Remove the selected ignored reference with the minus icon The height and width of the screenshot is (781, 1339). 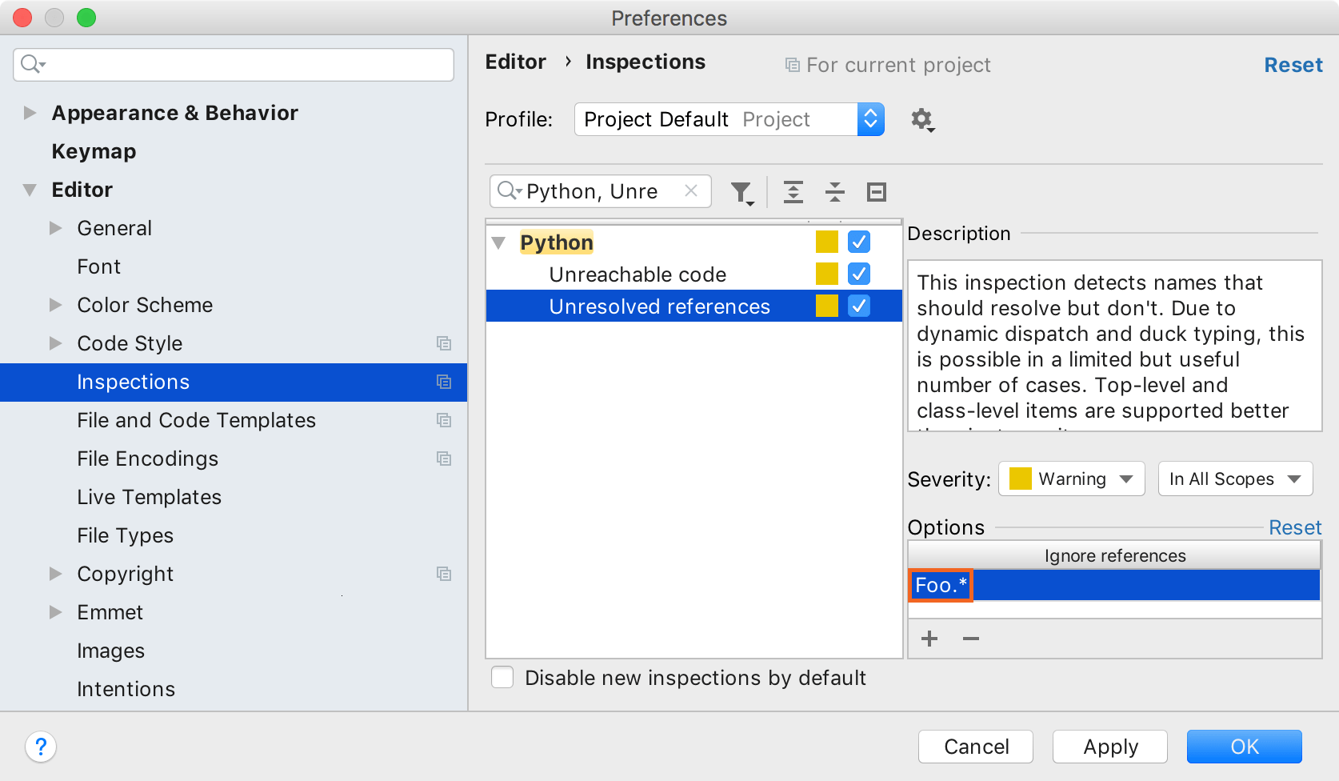coord(969,639)
